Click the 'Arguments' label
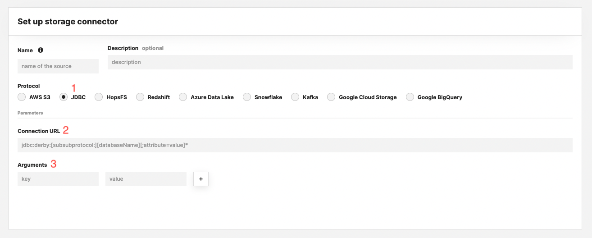This screenshot has width=592, height=238. point(32,165)
